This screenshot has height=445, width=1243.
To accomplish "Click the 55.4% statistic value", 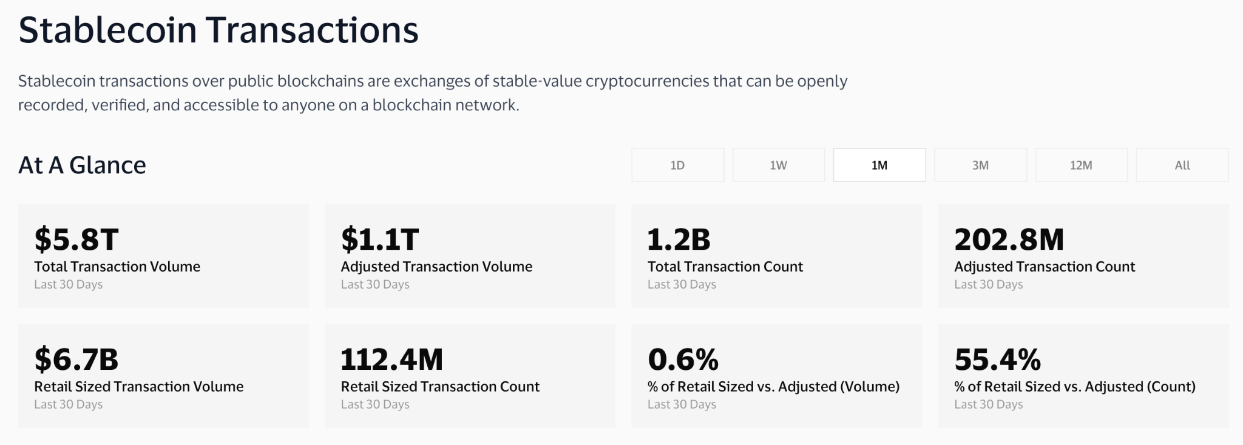I will 998,359.
